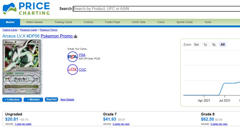
Task: Open Pokemon Promo set link in title
Action: [57, 36]
